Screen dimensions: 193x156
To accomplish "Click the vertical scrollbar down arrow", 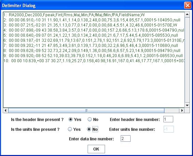I will coord(187,105).
